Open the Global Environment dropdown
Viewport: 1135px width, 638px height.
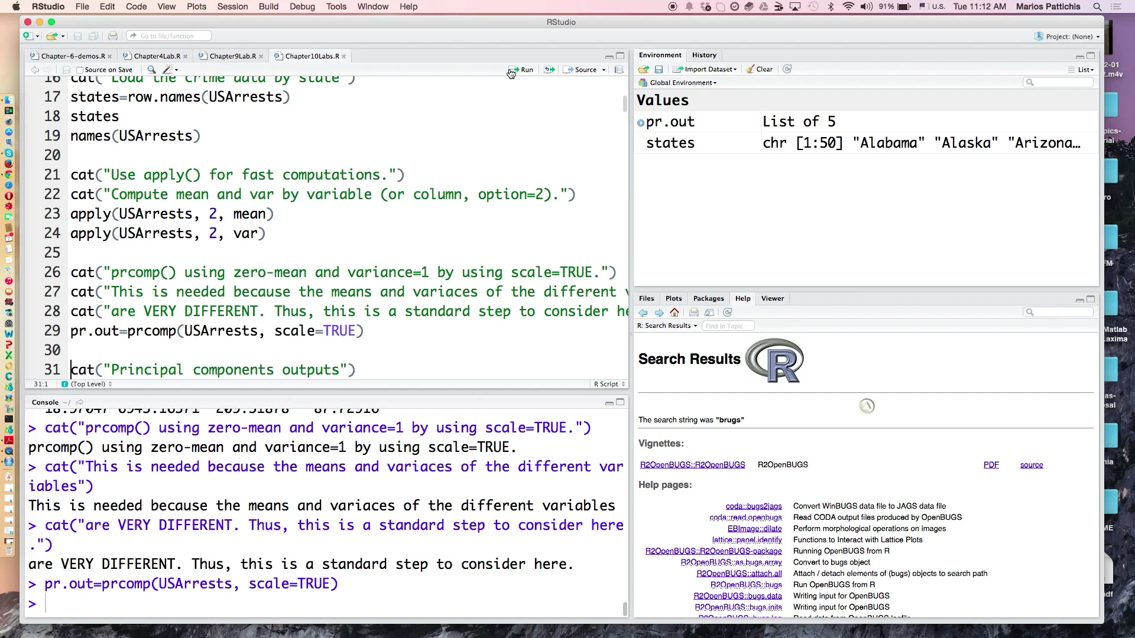(678, 83)
